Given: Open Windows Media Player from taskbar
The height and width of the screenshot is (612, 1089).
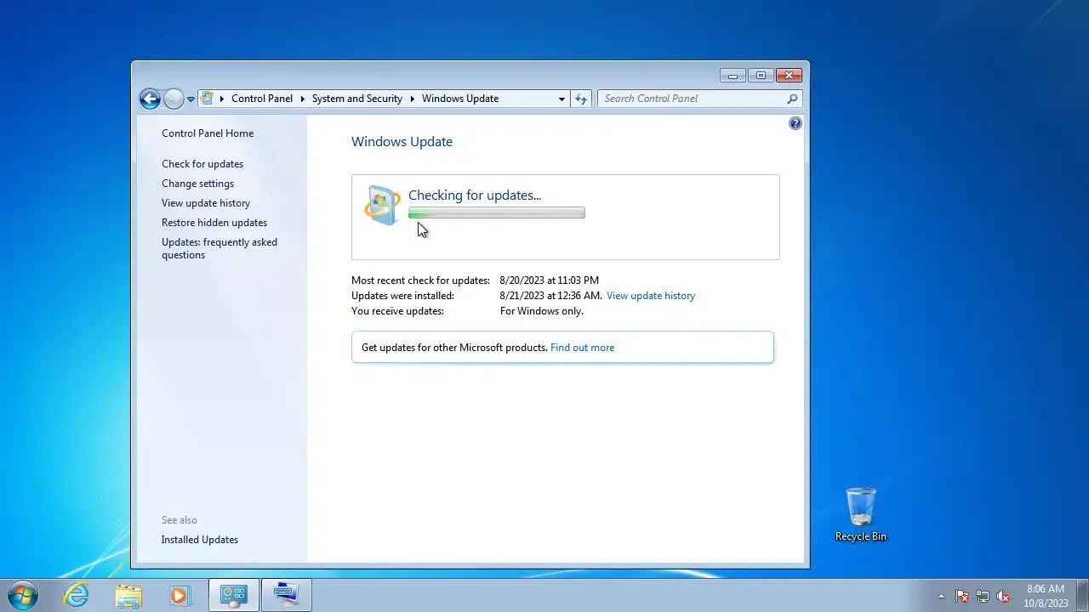Looking at the screenshot, I should coord(180,595).
